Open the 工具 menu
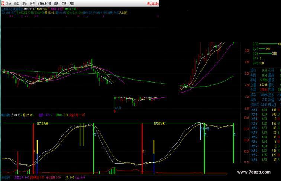 point(64,4)
